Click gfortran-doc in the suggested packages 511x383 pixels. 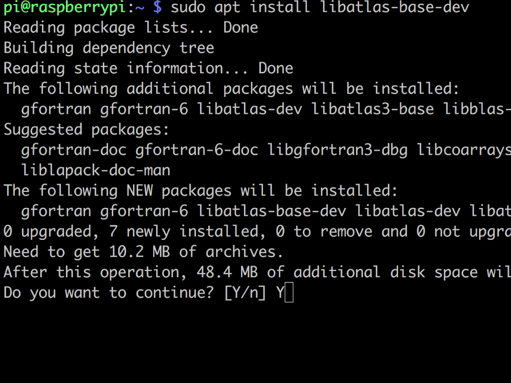[74, 150]
